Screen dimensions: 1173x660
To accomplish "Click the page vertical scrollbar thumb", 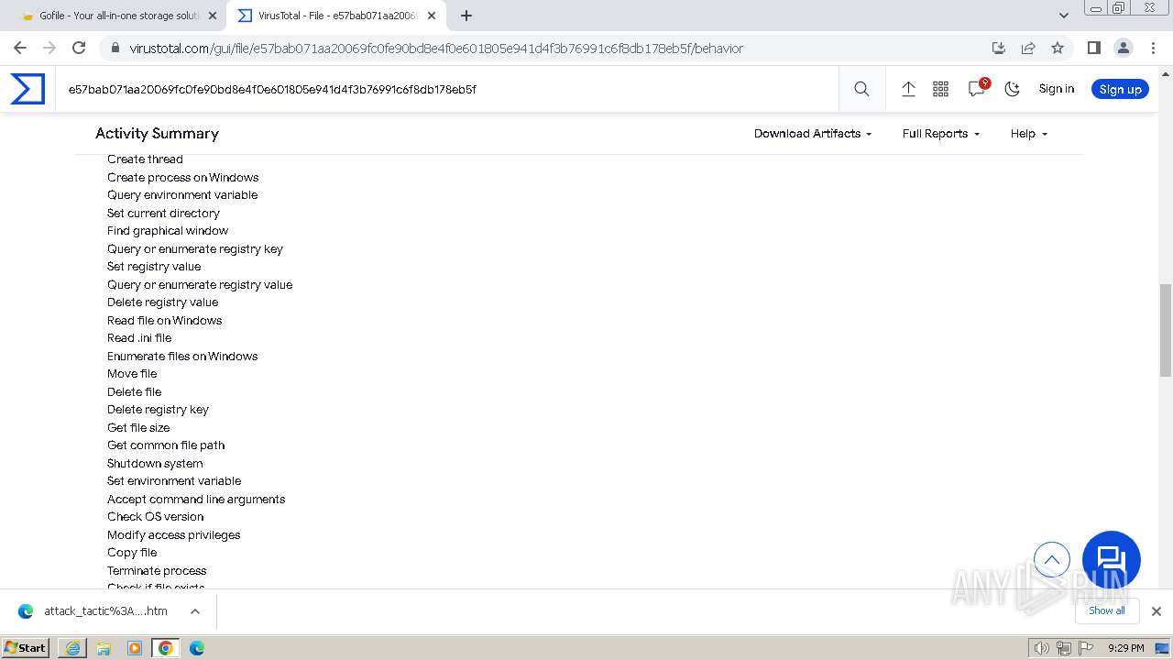I will [1165, 330].
